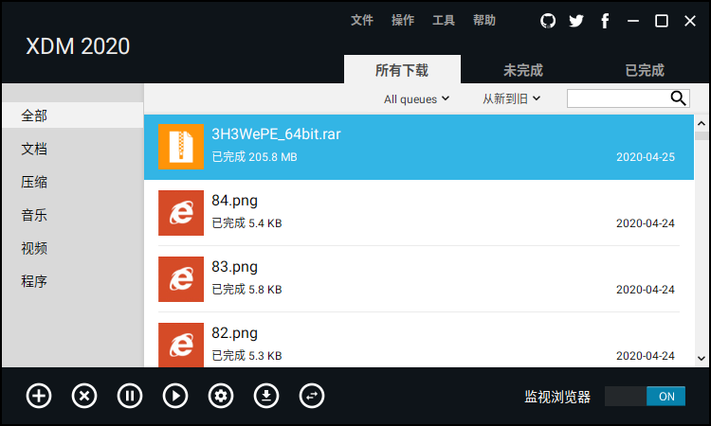Click the 2020-04-24 date on the 84.png row
Image resolution: width=711 pixels, height=426 pixels.
pyautogui.click(x=646, y=223)
